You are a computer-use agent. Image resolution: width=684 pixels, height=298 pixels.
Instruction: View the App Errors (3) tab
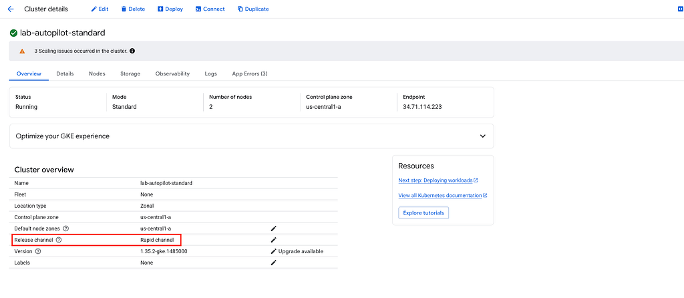tap(250, 73)
